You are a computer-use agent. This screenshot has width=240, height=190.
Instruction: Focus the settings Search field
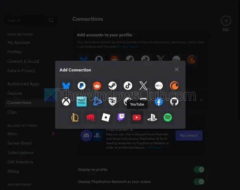pos(31,20)
